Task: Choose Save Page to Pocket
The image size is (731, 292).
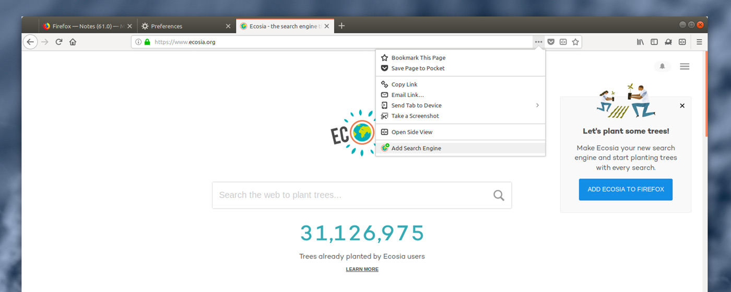Action: point(461,68)
